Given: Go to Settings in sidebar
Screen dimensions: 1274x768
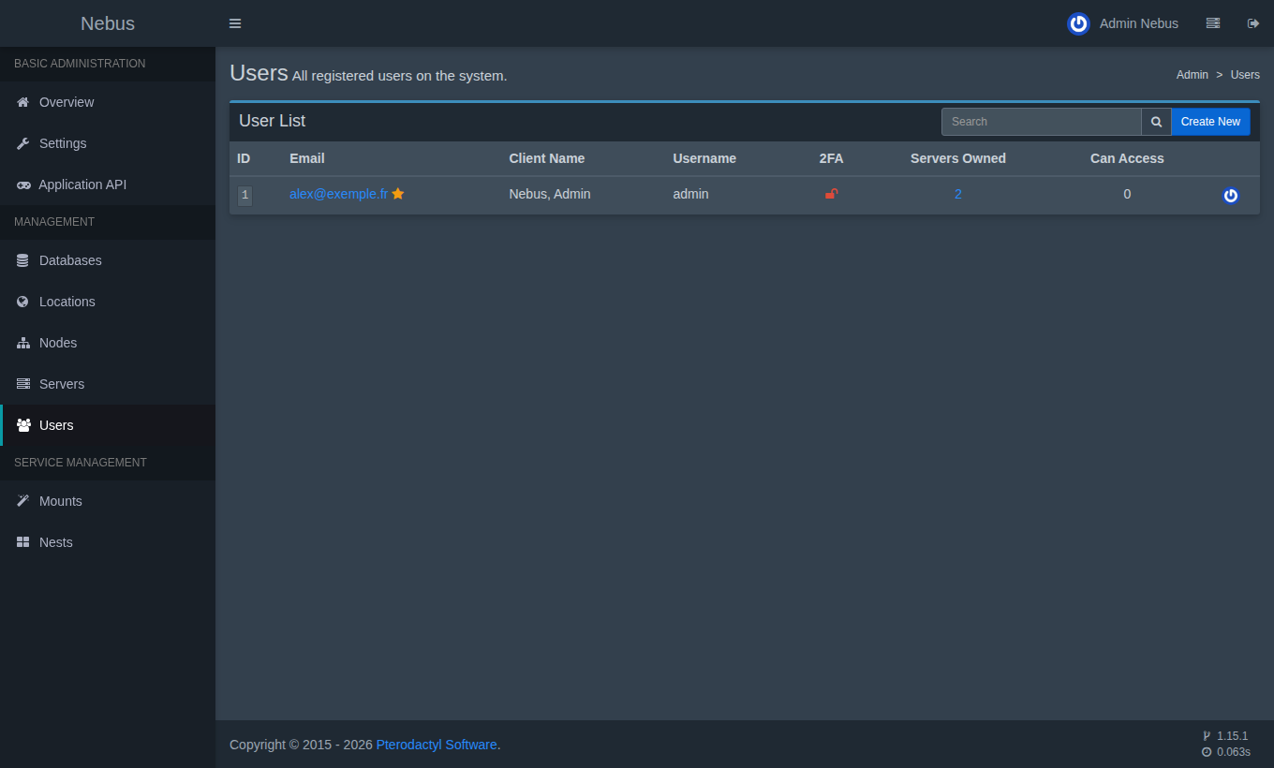Looking at the screenshot, I should tap(108, 143).
